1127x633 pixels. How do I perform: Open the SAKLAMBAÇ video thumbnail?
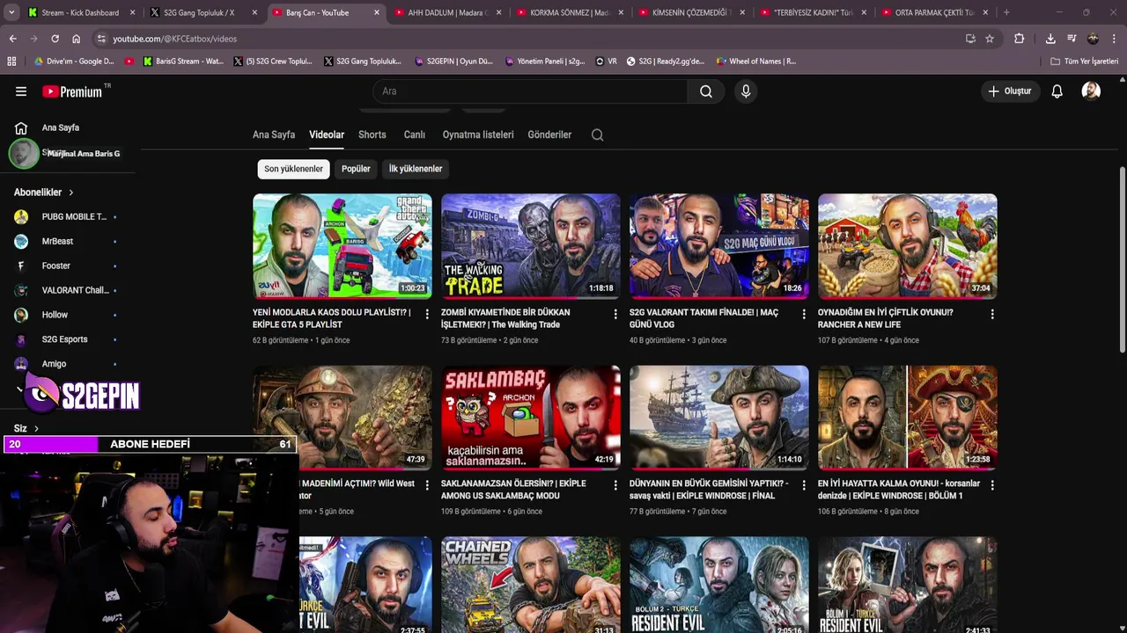click(x=531, y=417)
